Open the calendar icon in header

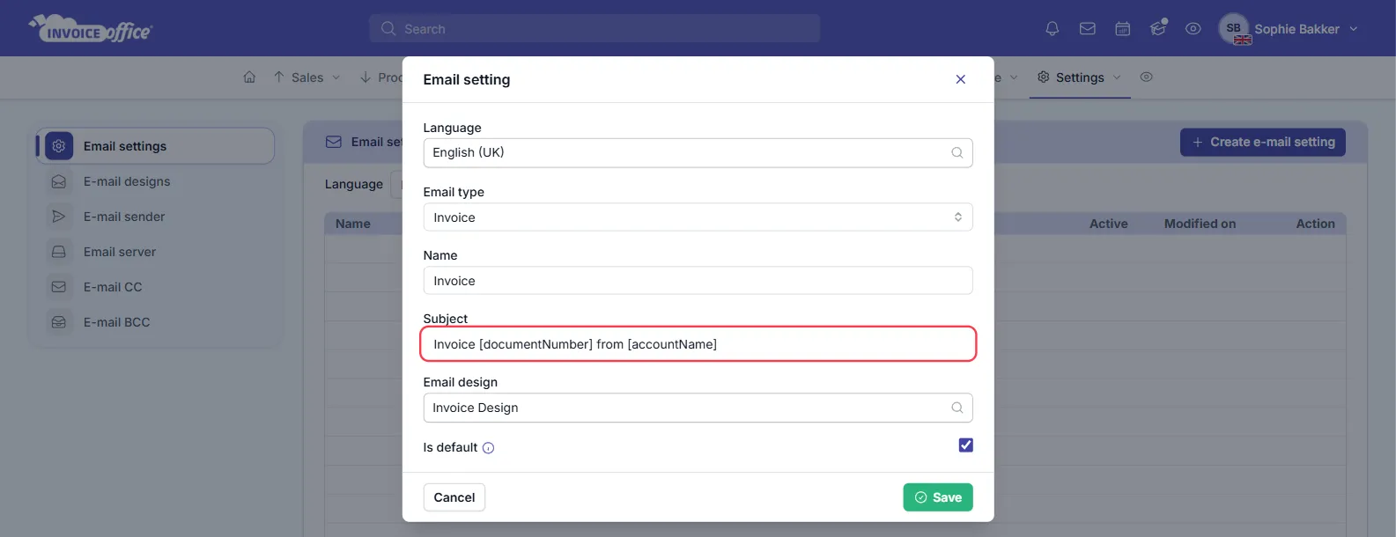click(x=1123, y=29)
